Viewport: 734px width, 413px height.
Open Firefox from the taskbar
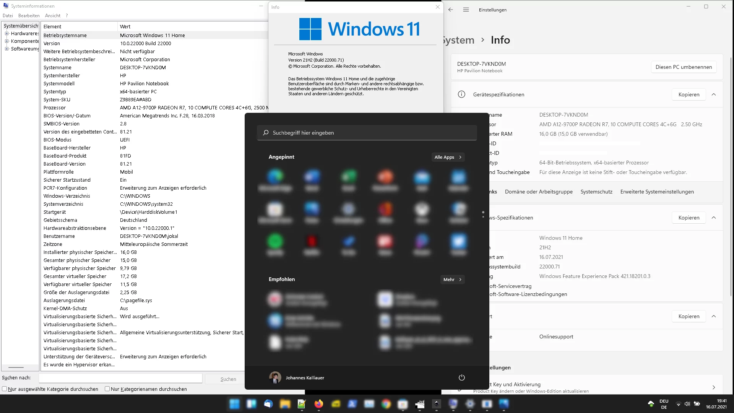point(318,404)
